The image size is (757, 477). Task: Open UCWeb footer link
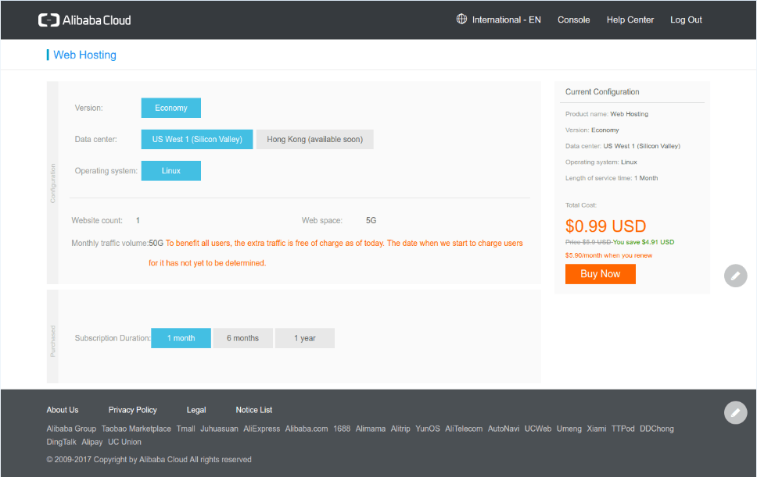click(538, 429)
